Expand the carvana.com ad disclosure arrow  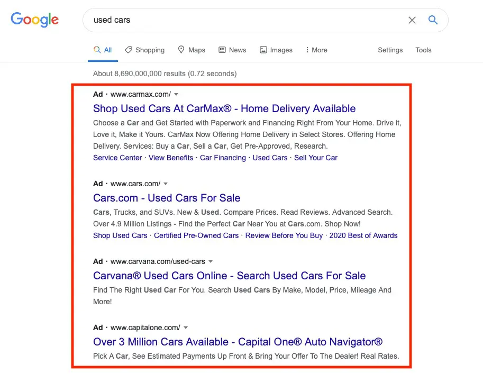(210, 261)
